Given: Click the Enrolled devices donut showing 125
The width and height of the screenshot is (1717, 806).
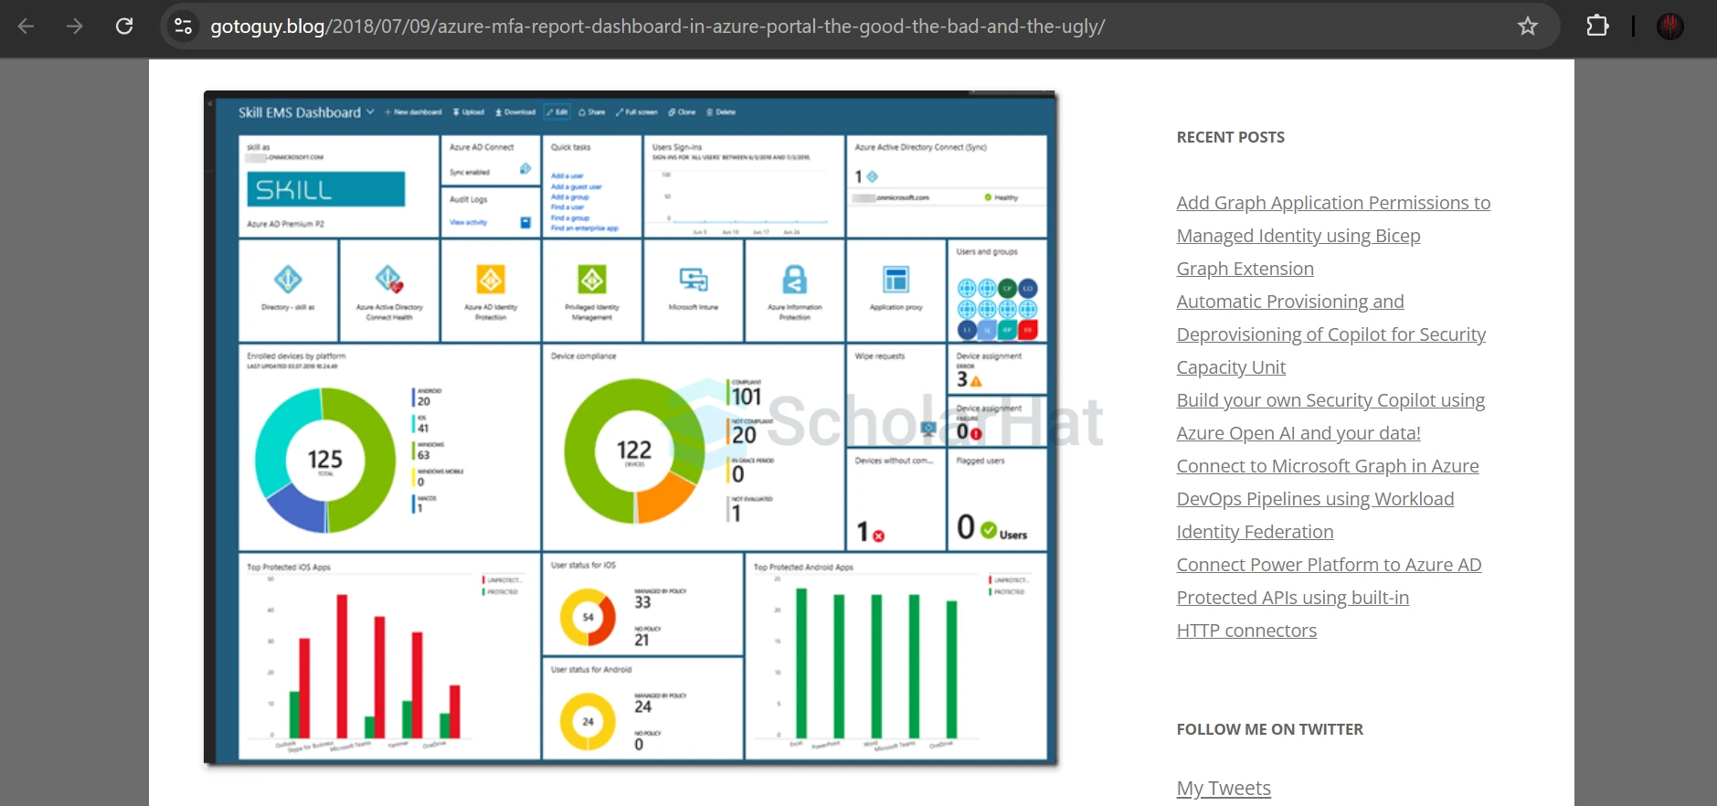Looking at the screenshot, I should point(324,460).
